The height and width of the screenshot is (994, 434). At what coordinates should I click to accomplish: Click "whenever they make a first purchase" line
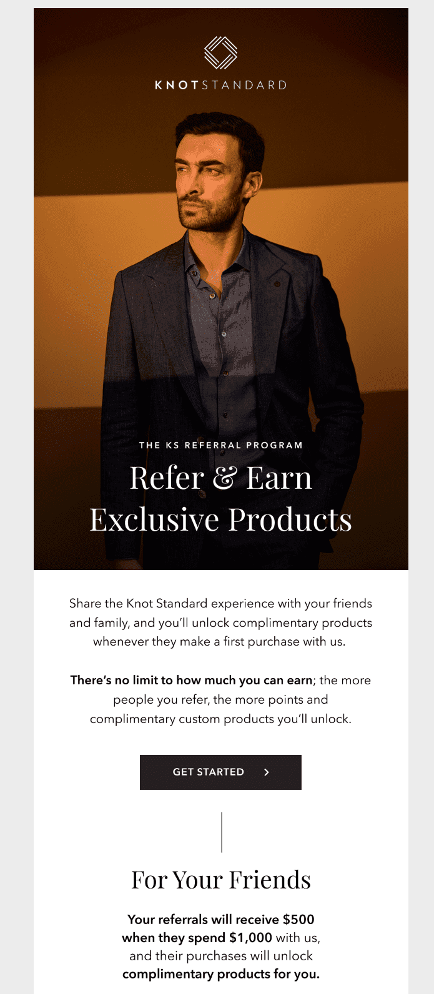click(x=219, y=642)
